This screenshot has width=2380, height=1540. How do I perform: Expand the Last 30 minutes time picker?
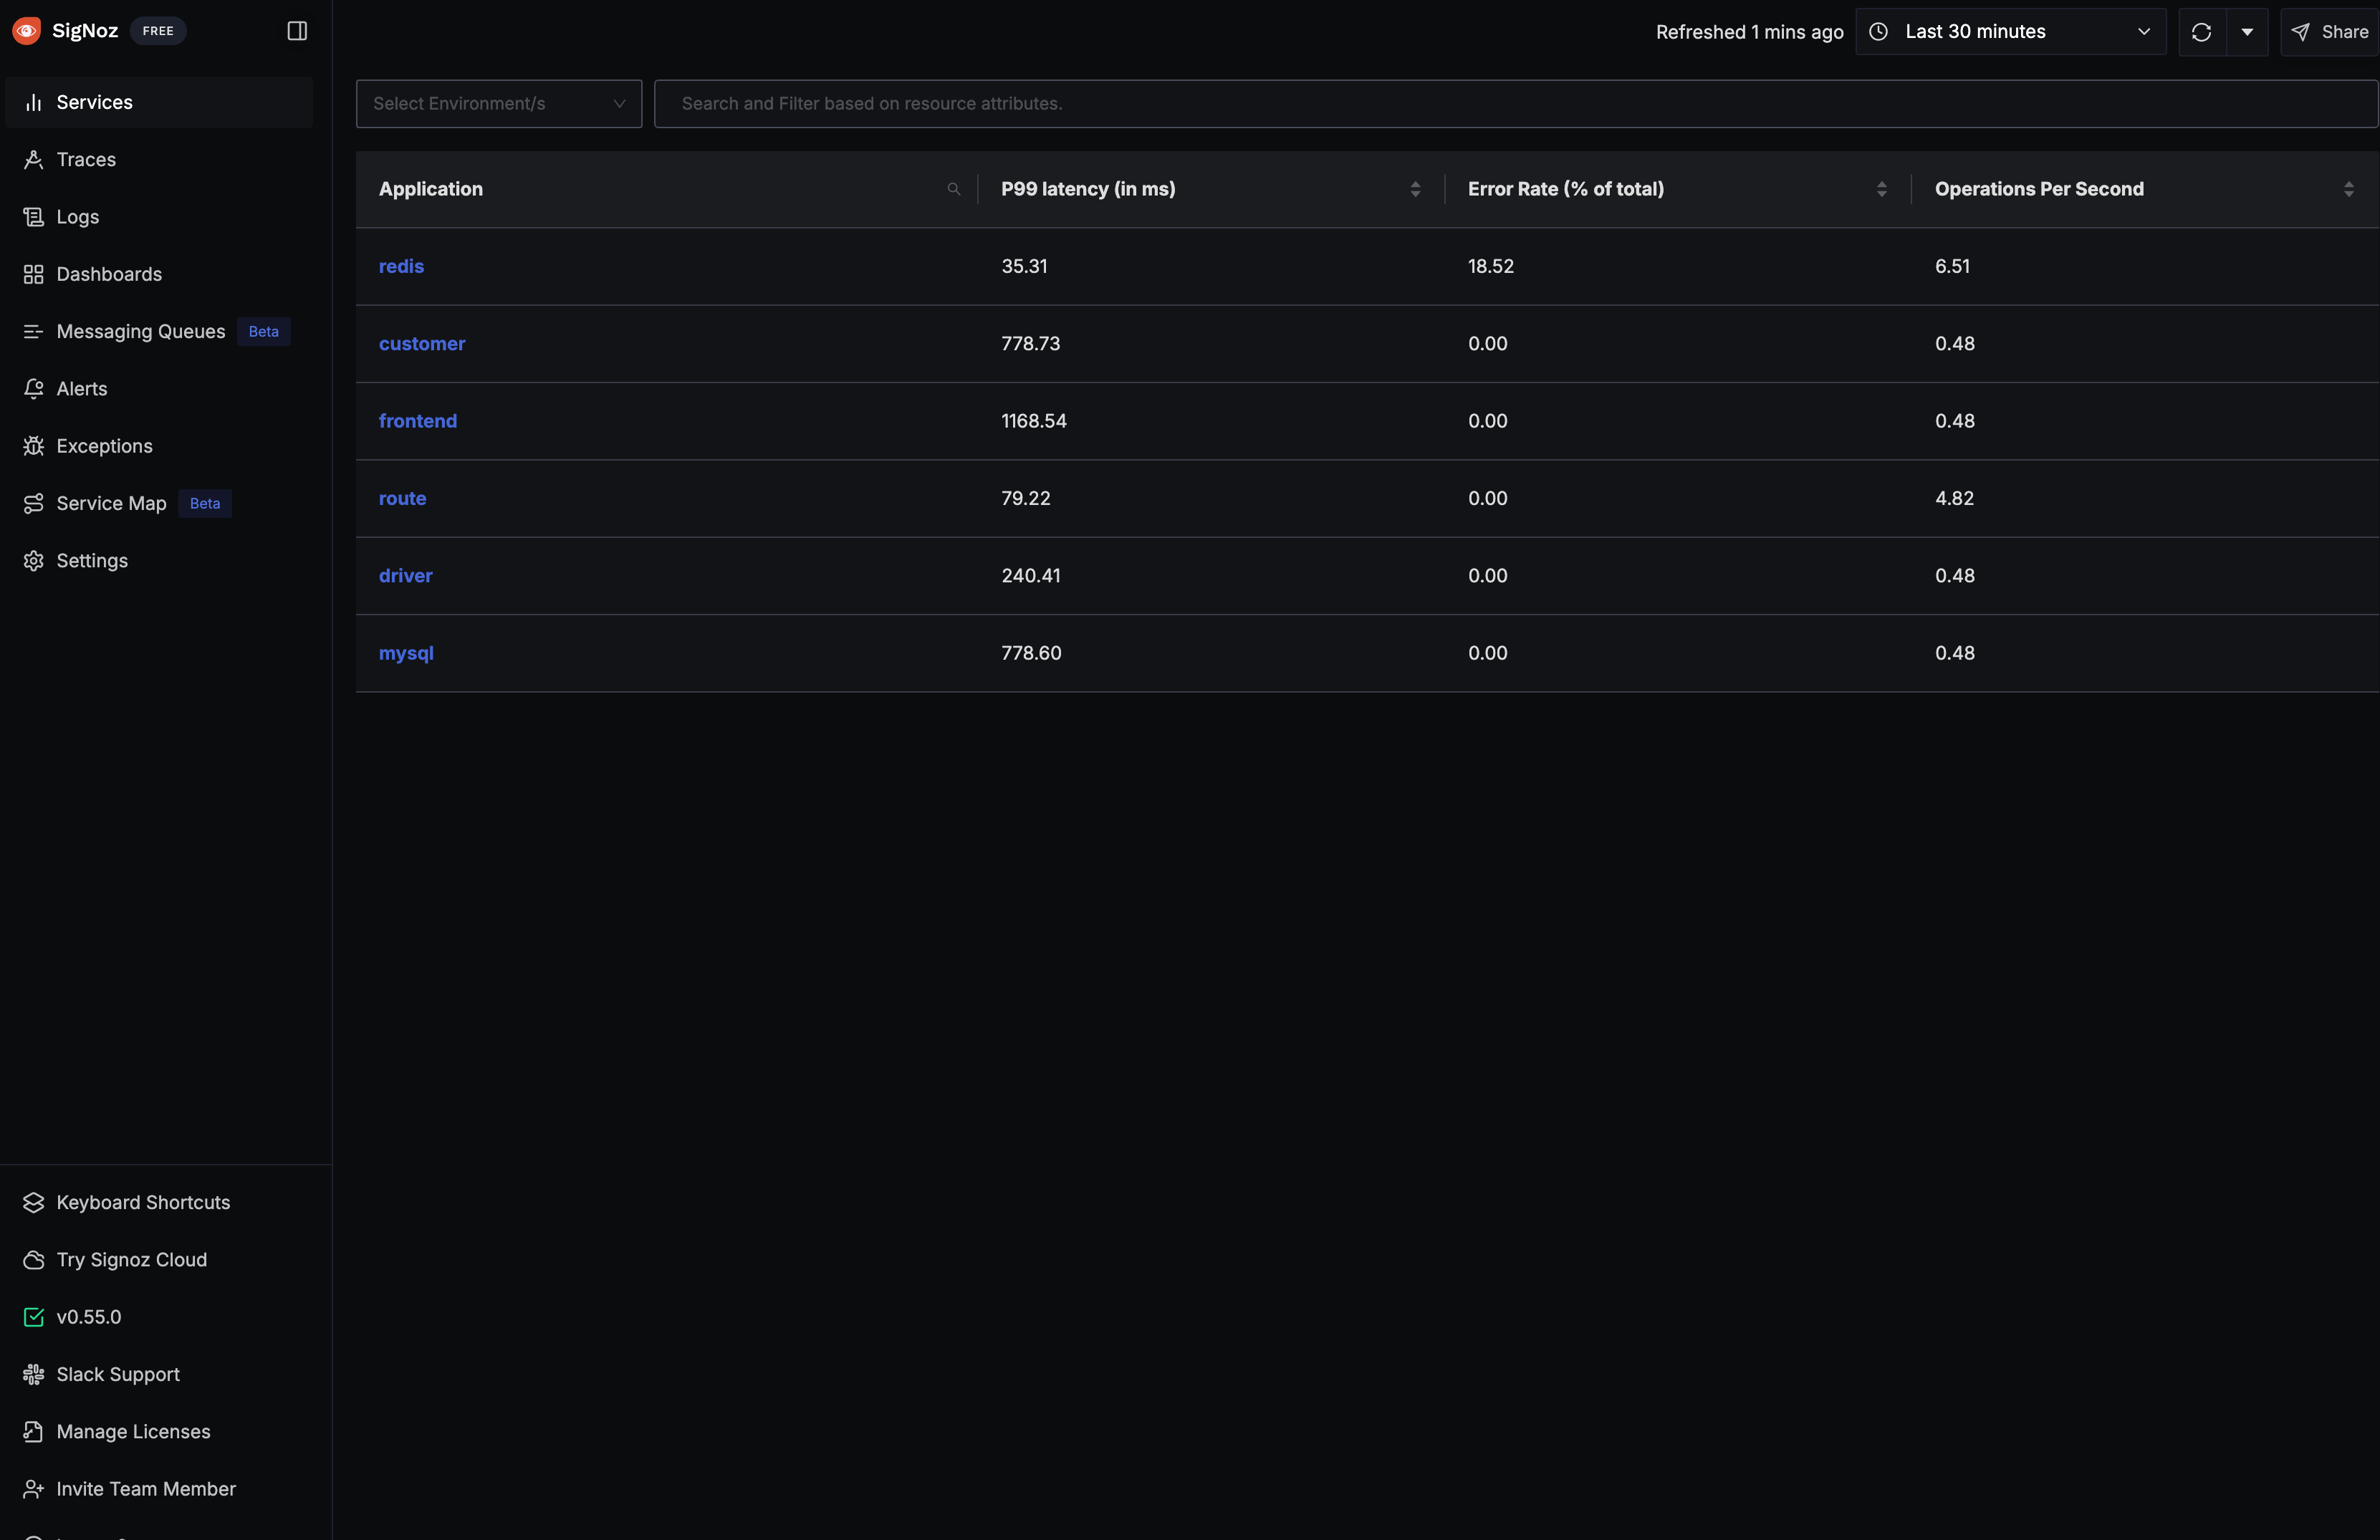point(2010,32)
